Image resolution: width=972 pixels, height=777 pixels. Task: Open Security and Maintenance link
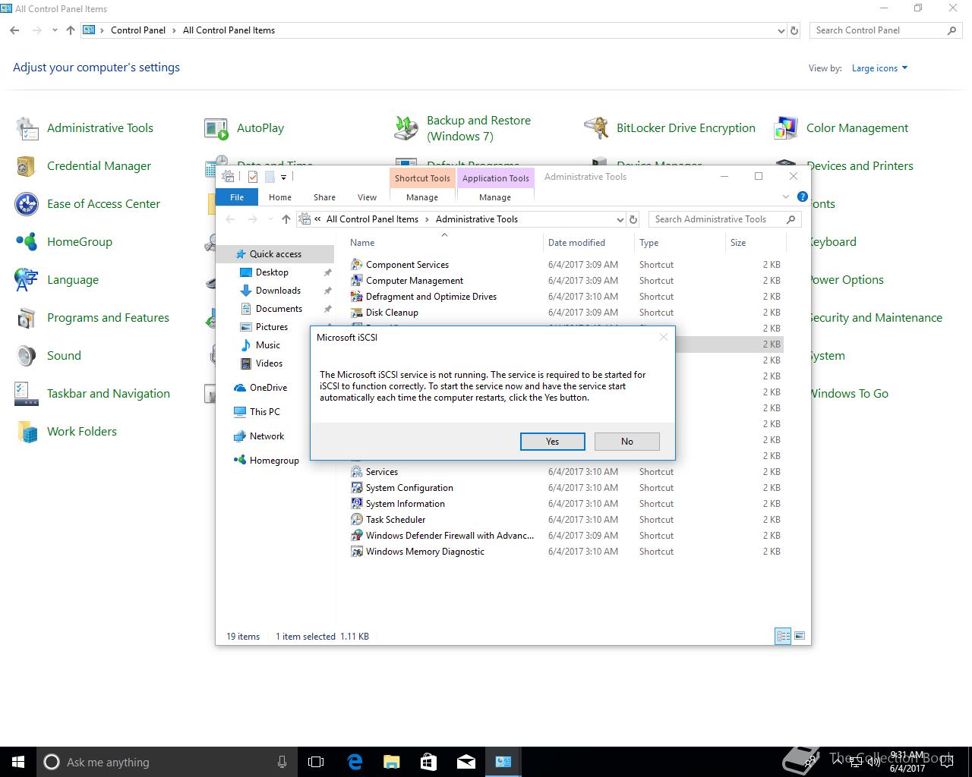[x=876, y=318]
